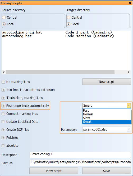Toggle the Create DXF files checkbox
The width and height of the screenshot is (133, 176).
coord(3,130)
